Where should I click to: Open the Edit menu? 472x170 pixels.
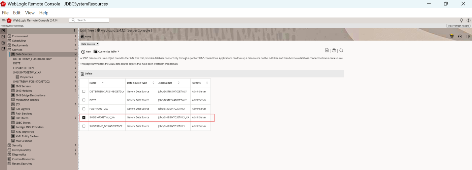[17, 13]
